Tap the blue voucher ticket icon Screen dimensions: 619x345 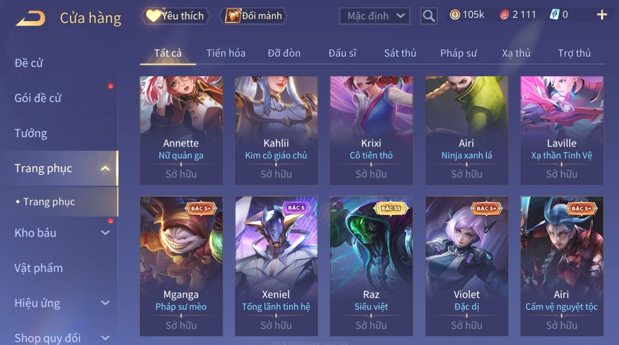click(x=554, y=15)
